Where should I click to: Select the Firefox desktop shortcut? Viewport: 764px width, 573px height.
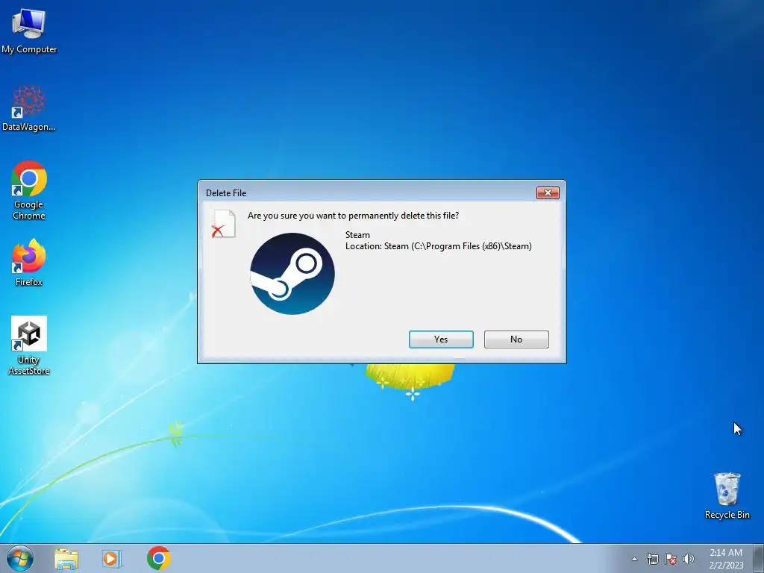tap(29, 263)
